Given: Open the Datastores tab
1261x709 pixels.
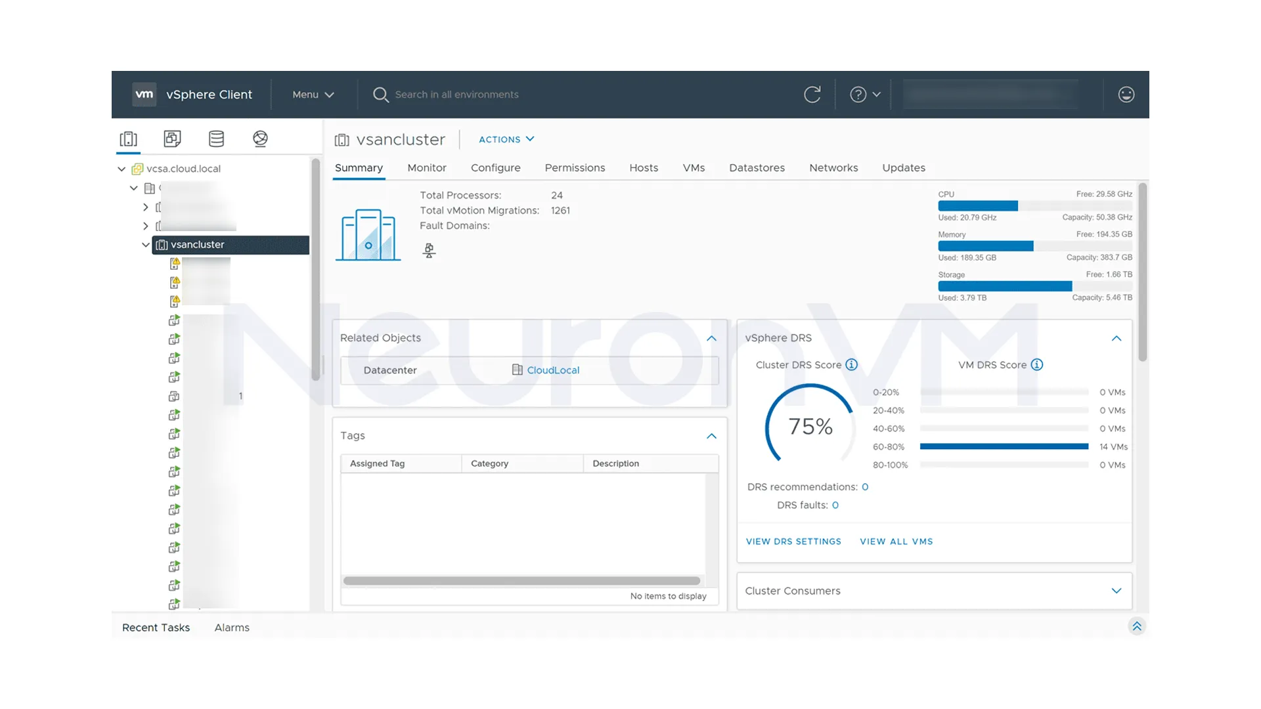Looking at the screenshot, I should (757, 167).
